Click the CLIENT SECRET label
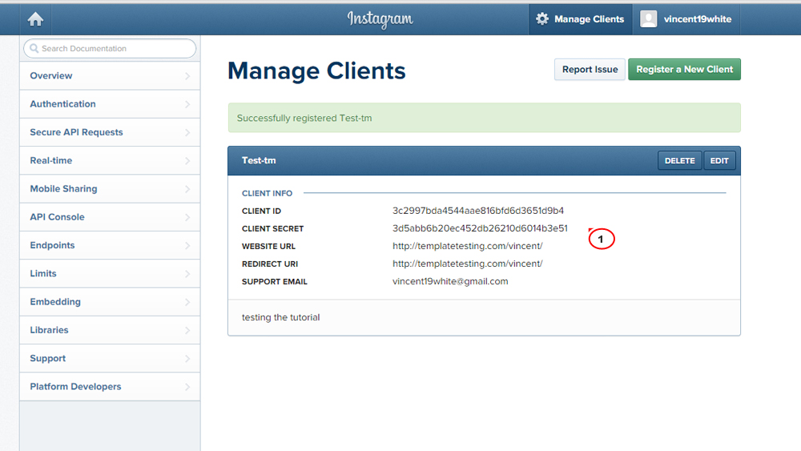801x451 pixels. [273, 229]
